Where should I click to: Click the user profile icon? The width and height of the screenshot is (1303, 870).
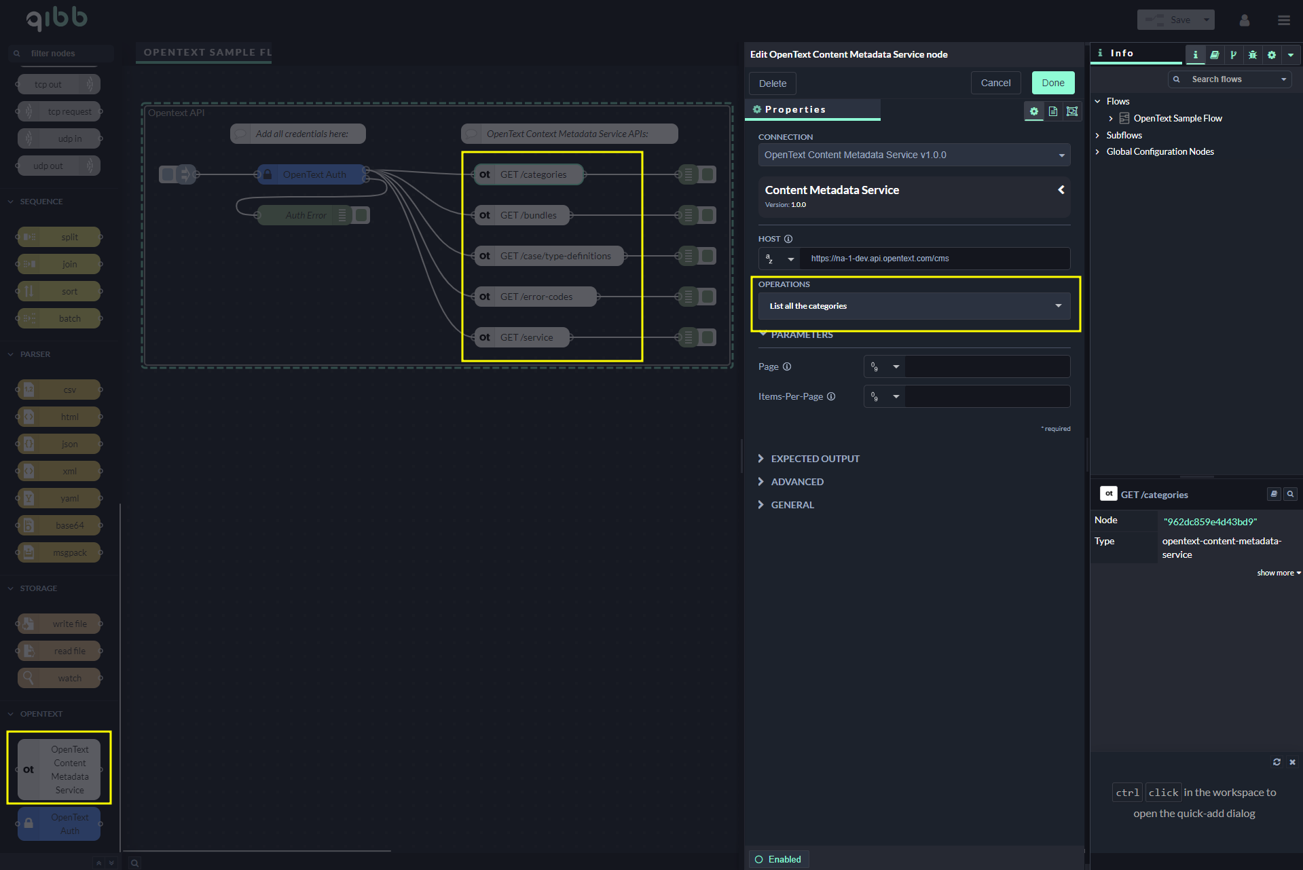[x=1244, y=20]
